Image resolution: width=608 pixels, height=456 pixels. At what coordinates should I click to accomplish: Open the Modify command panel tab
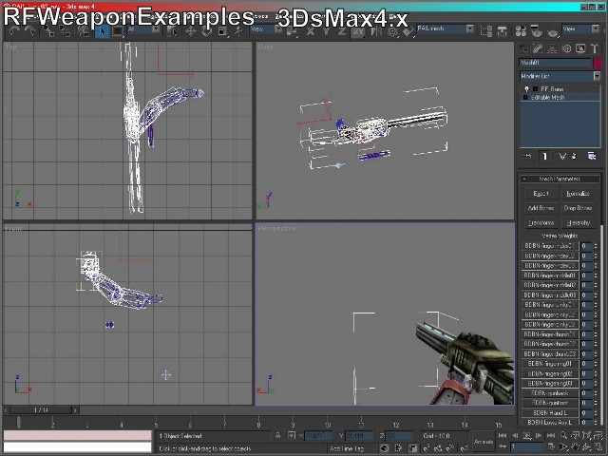pyautogui.click(x=538, y=48)
